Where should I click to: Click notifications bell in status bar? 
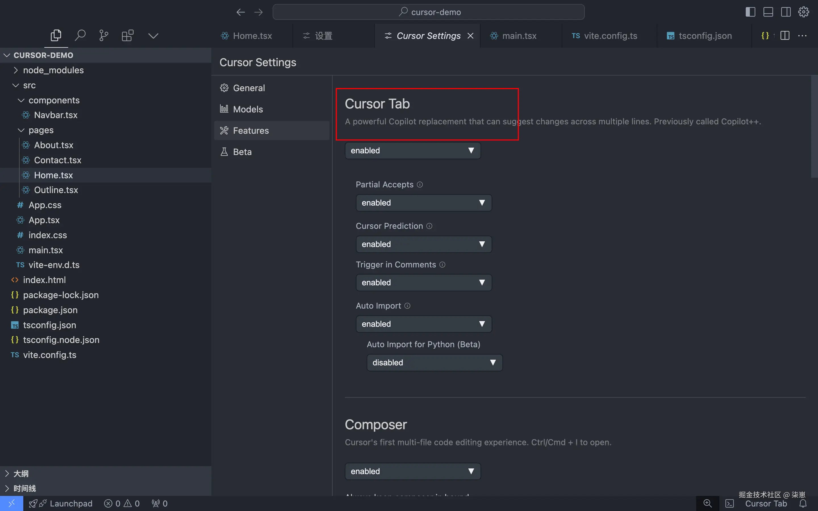pyautogui.click(x=803, y=504)
